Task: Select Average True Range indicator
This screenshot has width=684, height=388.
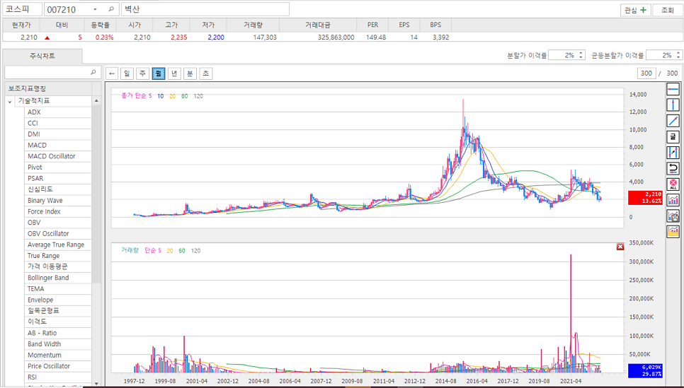Action: [58, 245]
